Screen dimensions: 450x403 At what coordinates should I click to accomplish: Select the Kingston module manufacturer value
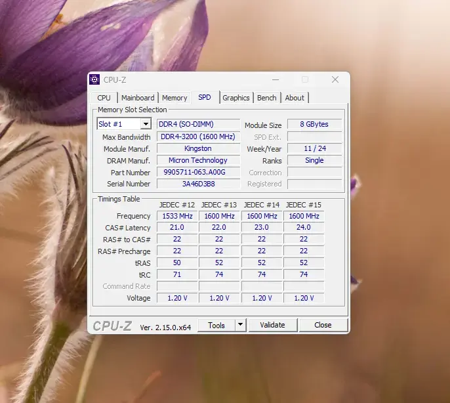[198, 148]
